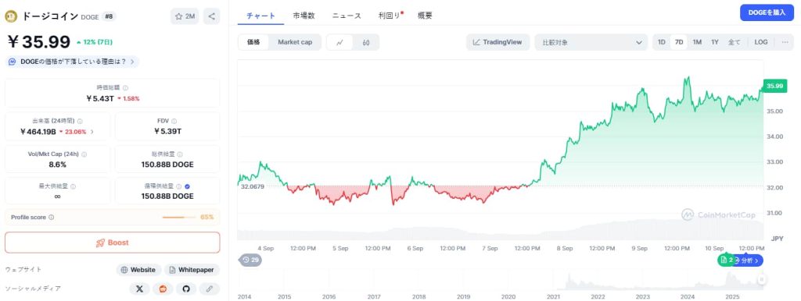Click the ¥464.19B volume value
Viewport: 801px width, 301px height.
(x=38, y=132)
